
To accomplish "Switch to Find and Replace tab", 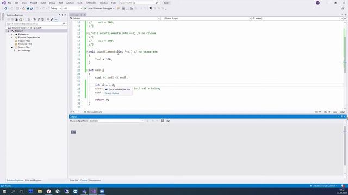I will coord(33,180).
